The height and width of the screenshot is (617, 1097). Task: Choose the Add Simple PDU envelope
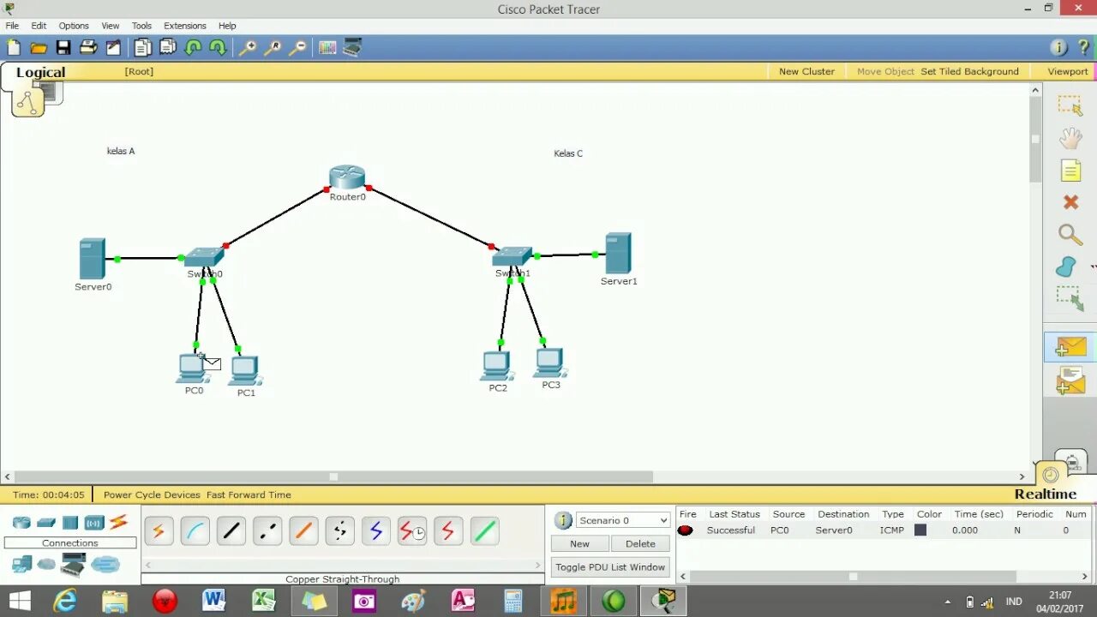coord(1070,347)
